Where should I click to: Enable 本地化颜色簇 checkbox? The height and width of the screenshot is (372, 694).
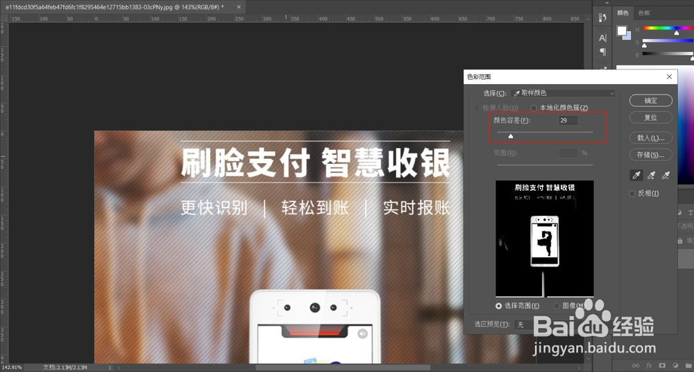click(x=534, y=108)
